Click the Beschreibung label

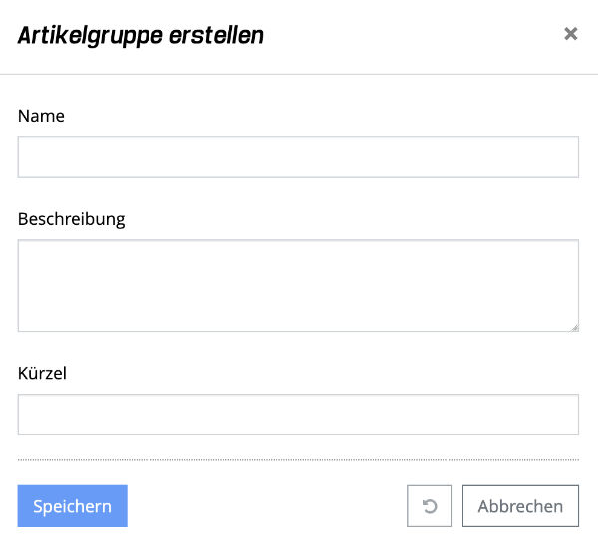72,219
